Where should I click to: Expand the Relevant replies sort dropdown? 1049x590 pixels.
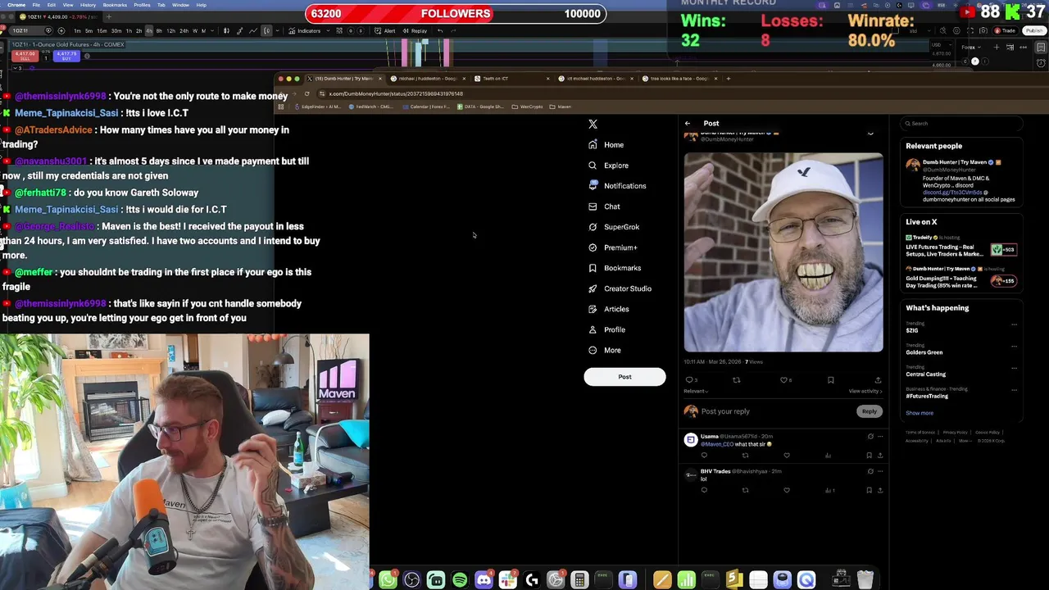tap(696, 392)
